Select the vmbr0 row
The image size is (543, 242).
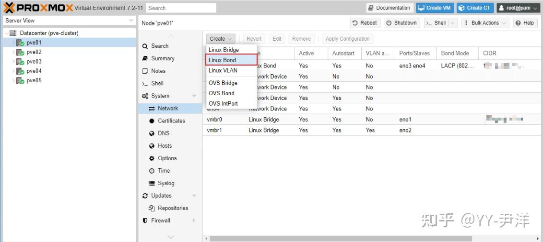click(x=373, y=120)
